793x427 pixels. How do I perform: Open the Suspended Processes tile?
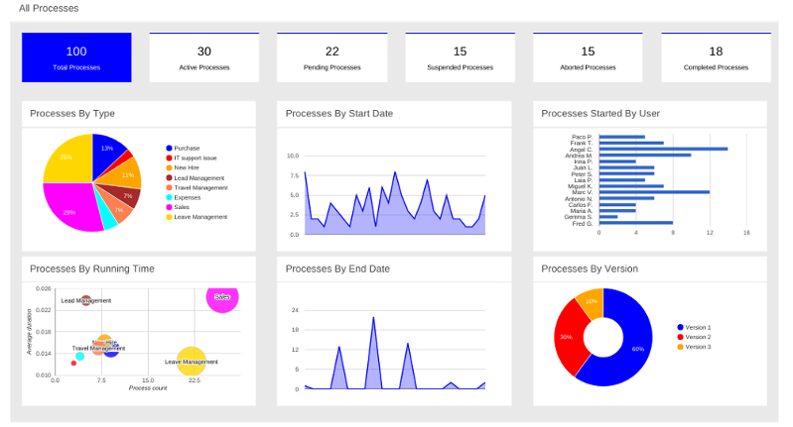tap(460, 57)
